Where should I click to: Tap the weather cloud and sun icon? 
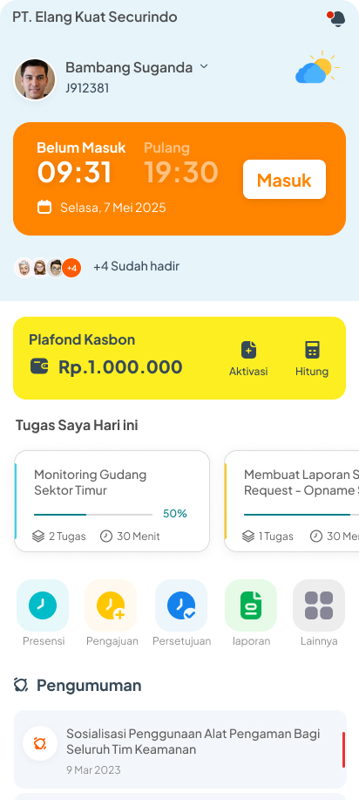pyautogui.click(x=317, y=67)
